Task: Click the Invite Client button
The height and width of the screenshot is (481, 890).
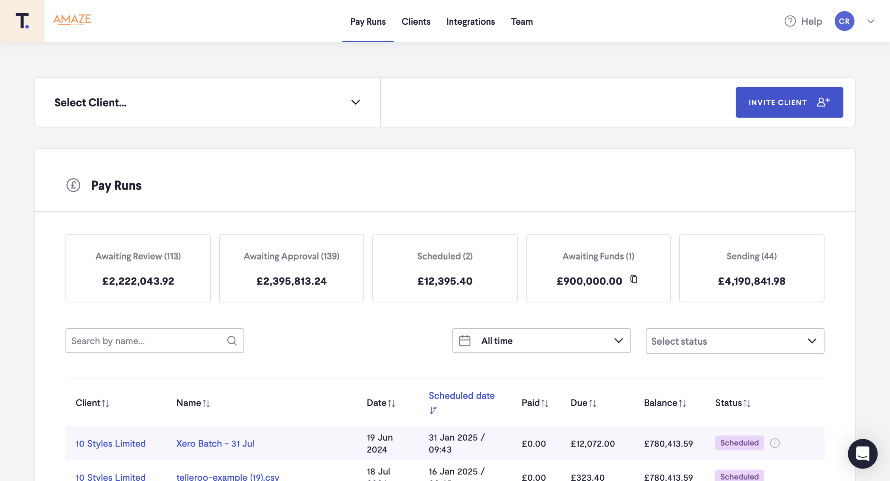Action: [x=789, y=102]
